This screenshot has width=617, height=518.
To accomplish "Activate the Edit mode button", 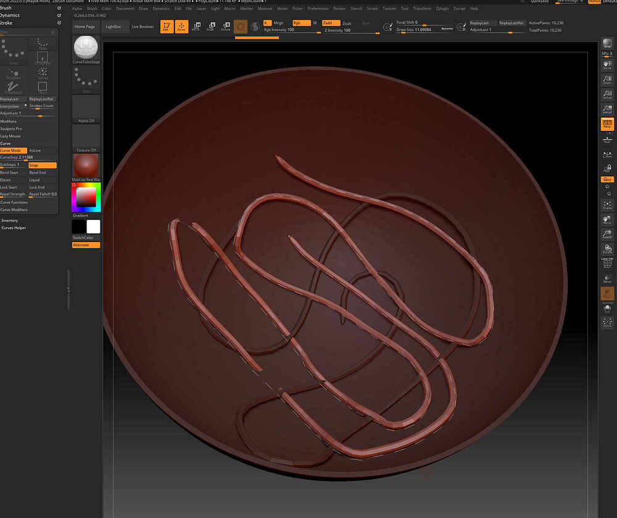I will (167, 27).
